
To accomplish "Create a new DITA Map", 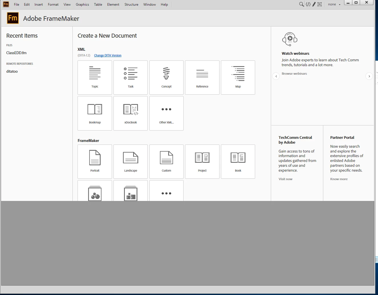I will pos(238,78).
